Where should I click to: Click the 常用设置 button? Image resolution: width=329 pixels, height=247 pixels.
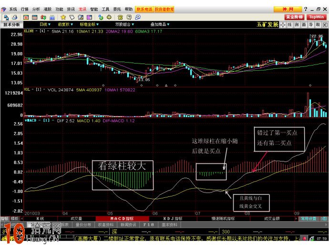pyautogui.click(x=308, y=219)
